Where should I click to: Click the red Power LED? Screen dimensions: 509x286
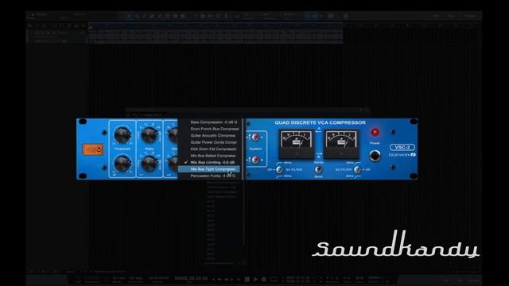(375, 133)
